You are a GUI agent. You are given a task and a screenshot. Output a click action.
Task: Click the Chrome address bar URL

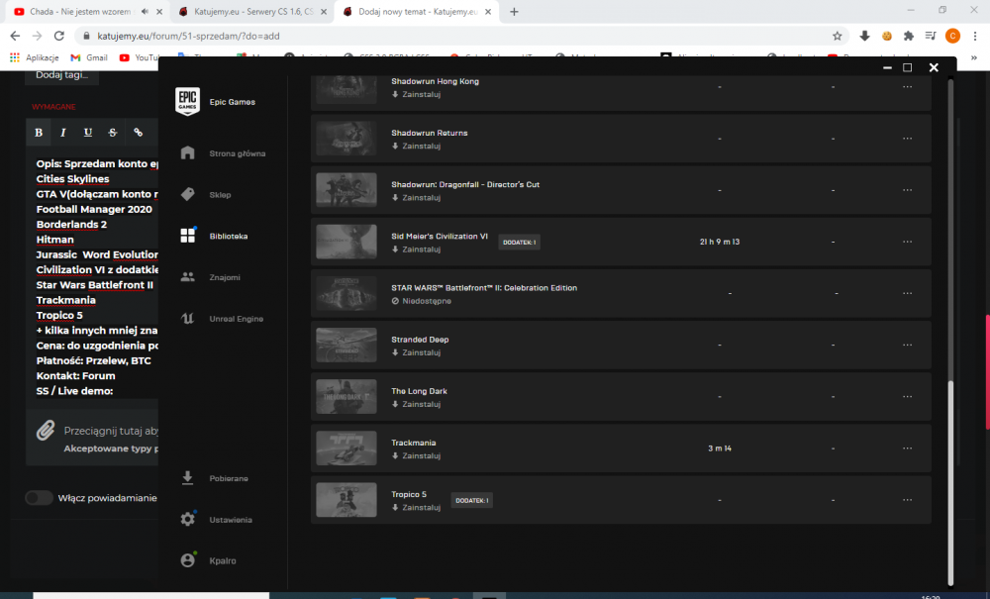(x=188, y=36)
